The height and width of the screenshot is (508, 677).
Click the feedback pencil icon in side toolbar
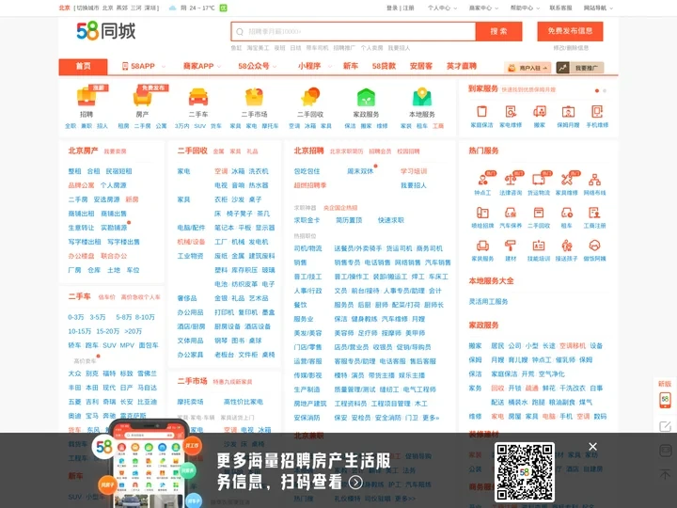[x=665, y=426]
